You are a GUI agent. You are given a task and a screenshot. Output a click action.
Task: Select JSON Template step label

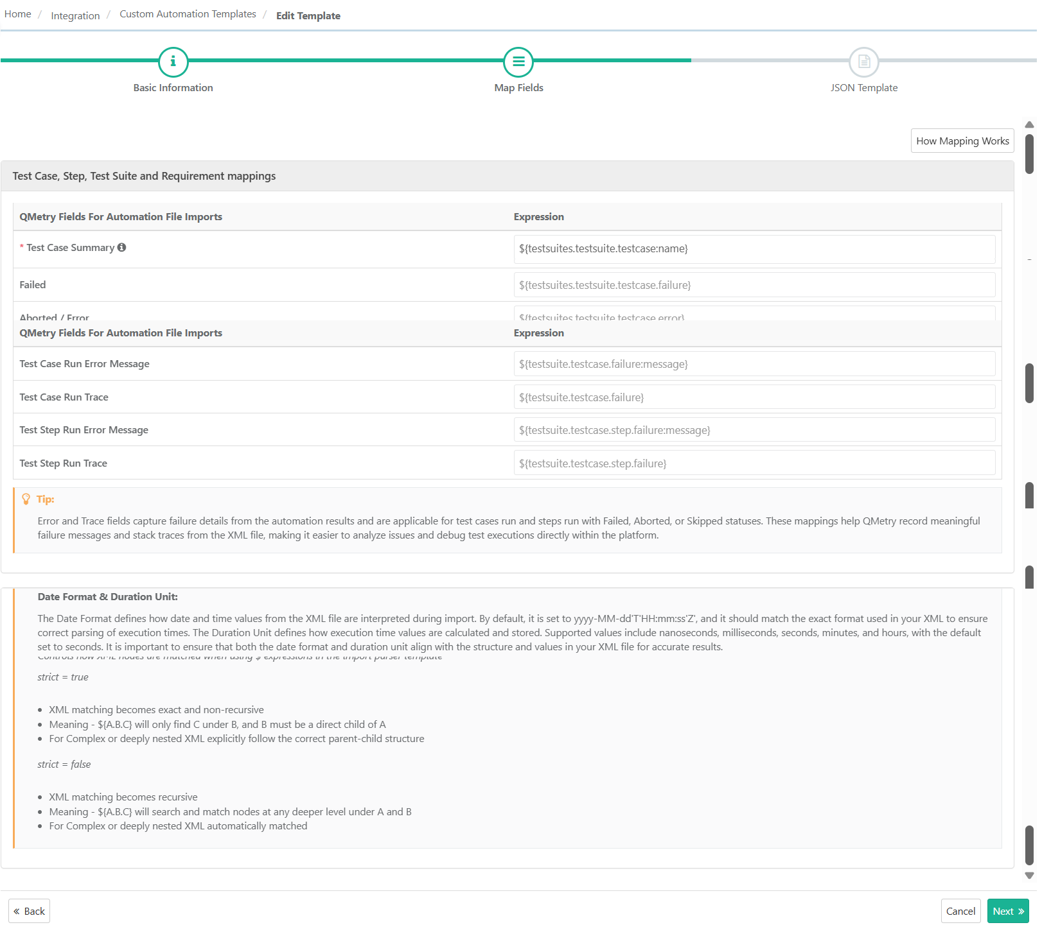tap(864, 88)
